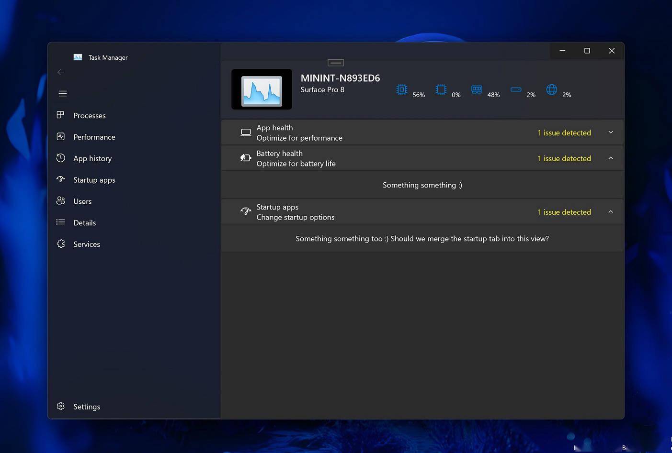This screenshot has height=453, width=672.
Task: Open Settings from the sidebar
Action: click(x=87, y=407)
